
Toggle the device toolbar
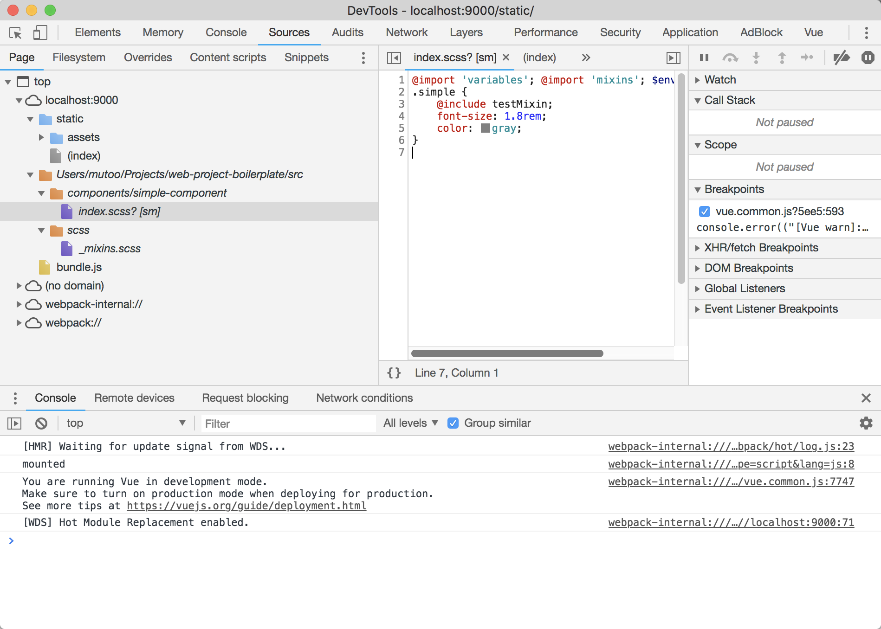pos(40,32)
